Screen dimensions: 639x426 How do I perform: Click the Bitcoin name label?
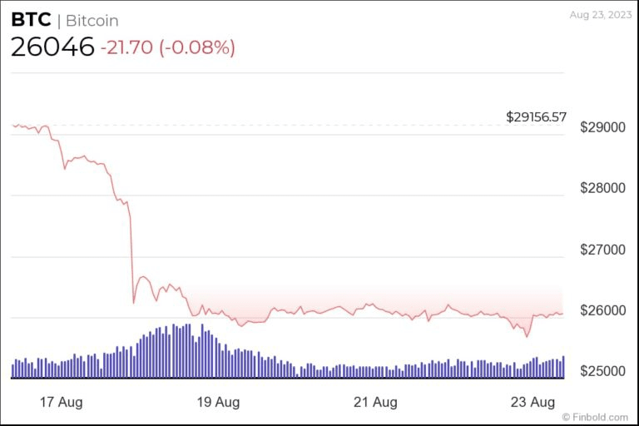pos(92,21)
